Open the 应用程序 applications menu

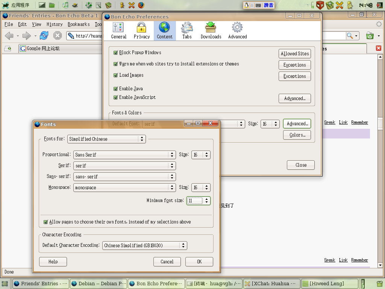tap(15, 5)
